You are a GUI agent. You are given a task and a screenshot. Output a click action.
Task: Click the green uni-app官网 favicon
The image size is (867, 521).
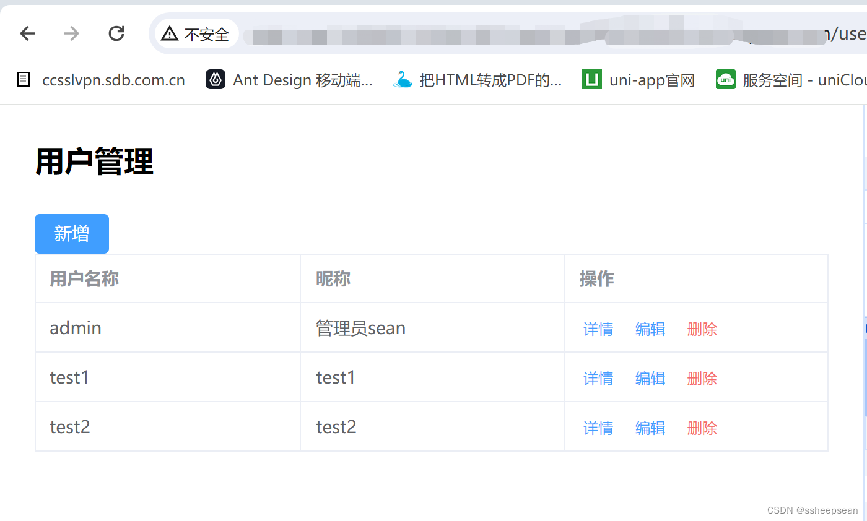tap(591, 79)
